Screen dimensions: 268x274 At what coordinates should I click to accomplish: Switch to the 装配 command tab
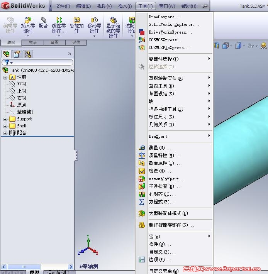click(11, 42)
